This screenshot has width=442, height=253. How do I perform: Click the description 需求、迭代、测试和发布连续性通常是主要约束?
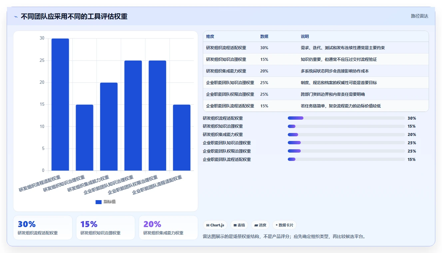coord(343,48)
